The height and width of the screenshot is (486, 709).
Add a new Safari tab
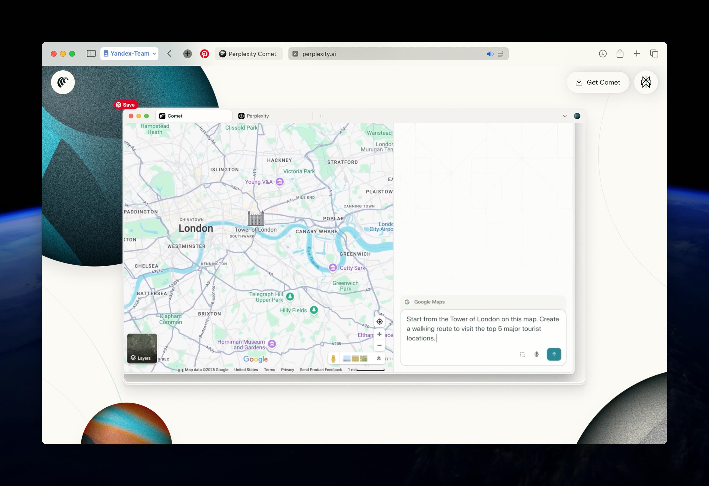pyautogui.click(x=637, y=54)
